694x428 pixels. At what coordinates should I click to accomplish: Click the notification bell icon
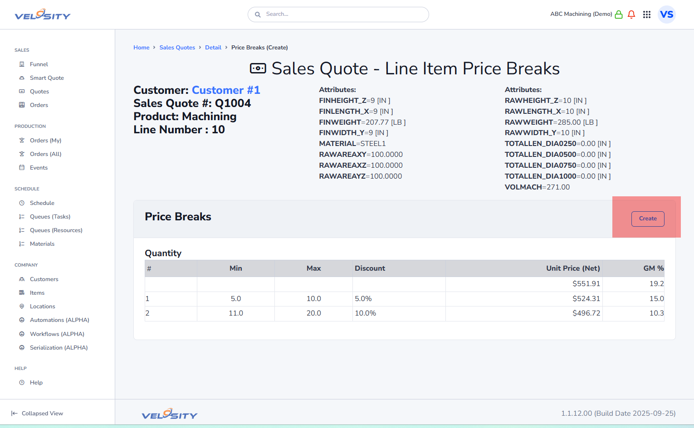(x=631, y=15)
